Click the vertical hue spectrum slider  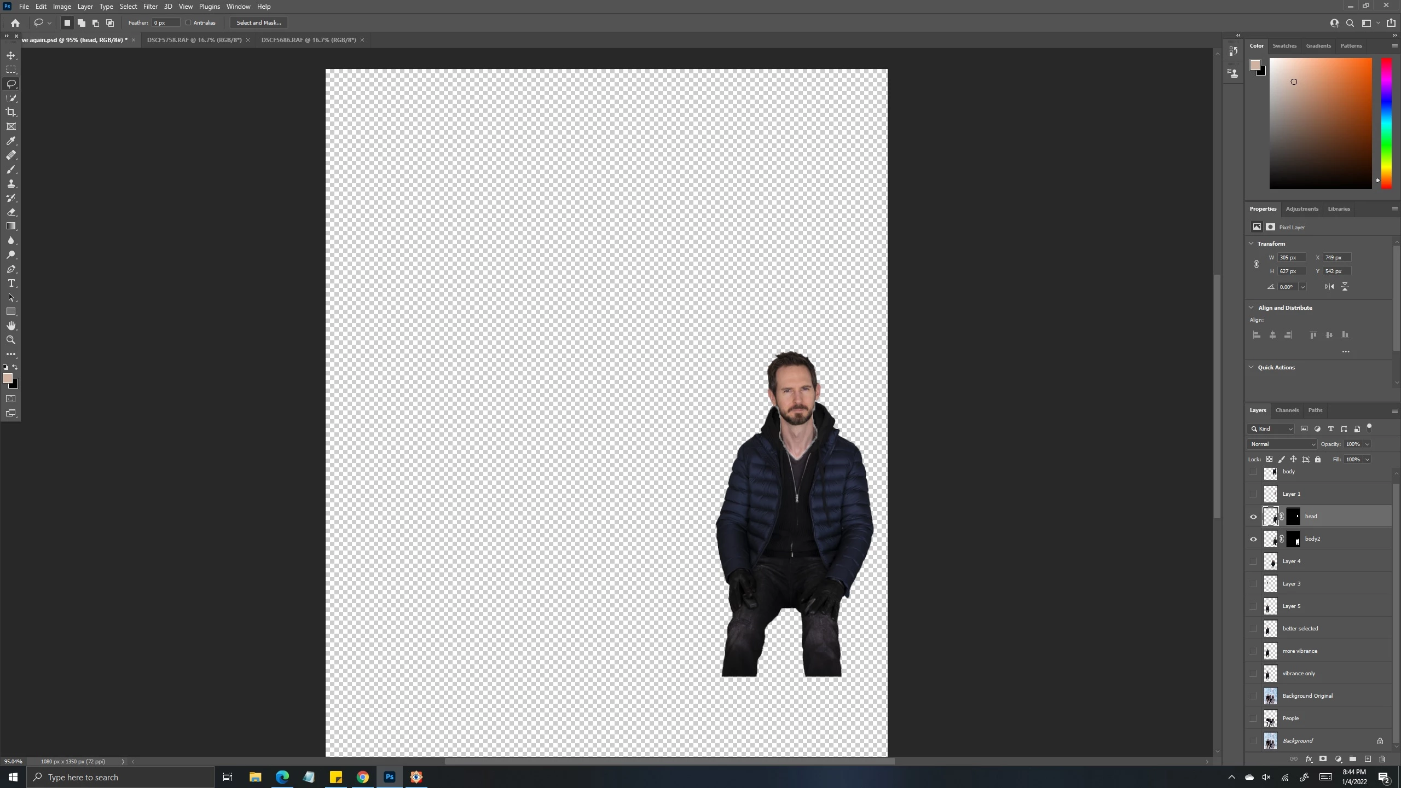coord(1386,123)
